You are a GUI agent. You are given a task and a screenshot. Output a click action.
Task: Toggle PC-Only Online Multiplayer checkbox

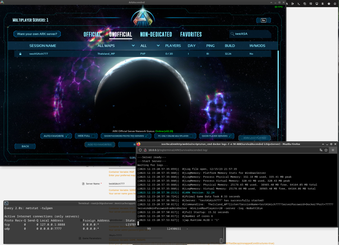(191, 136)
